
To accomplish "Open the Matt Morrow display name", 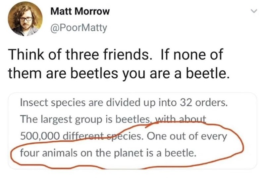I will tap(80, 12).
